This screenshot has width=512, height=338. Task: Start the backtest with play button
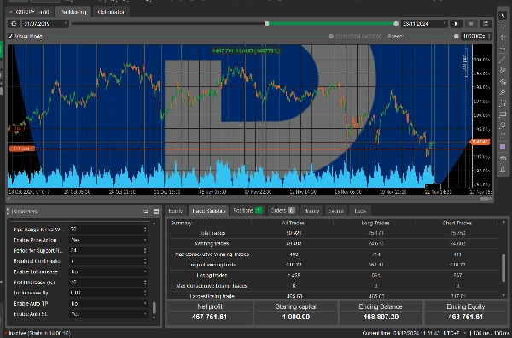(x=456, y=24)
